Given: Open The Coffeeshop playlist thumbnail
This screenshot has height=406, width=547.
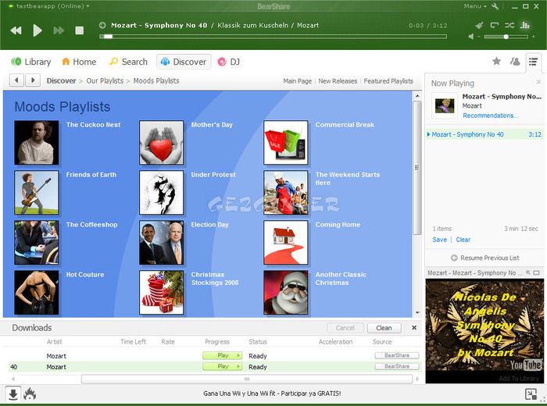Looking at the screenshot, I should (x=37, y=242).
